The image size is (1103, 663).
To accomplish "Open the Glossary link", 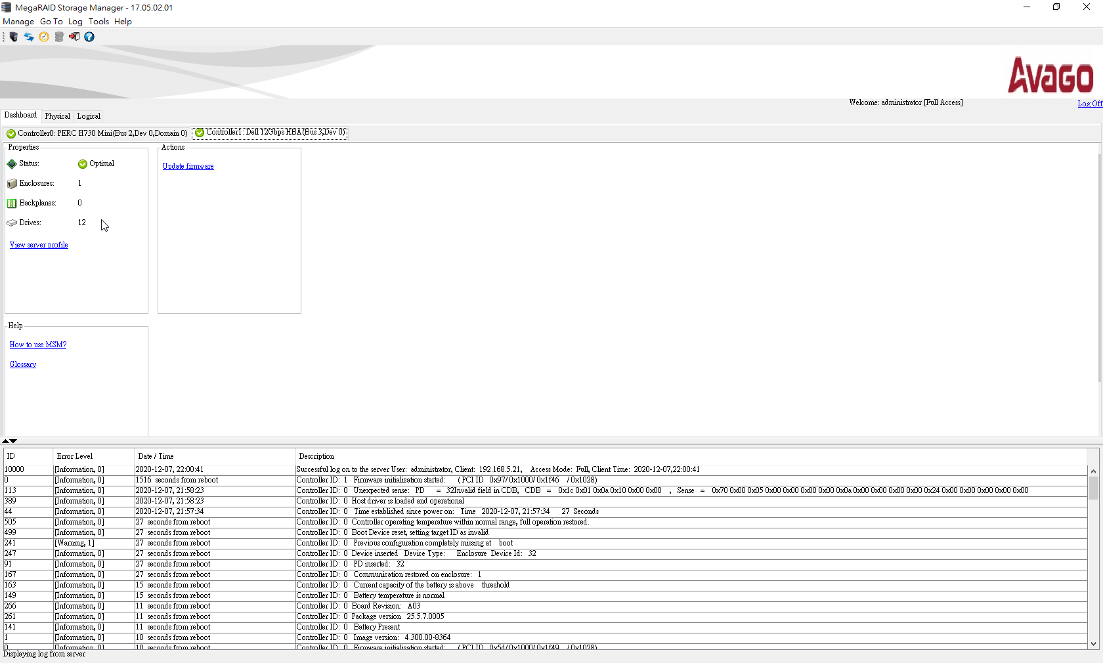I will pos(23,364).
